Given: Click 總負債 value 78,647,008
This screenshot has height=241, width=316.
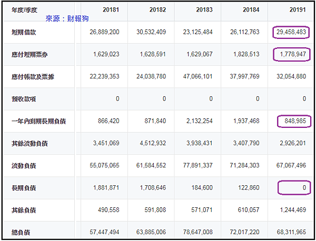Looking at the screenshot, I should tap(197, 232).
